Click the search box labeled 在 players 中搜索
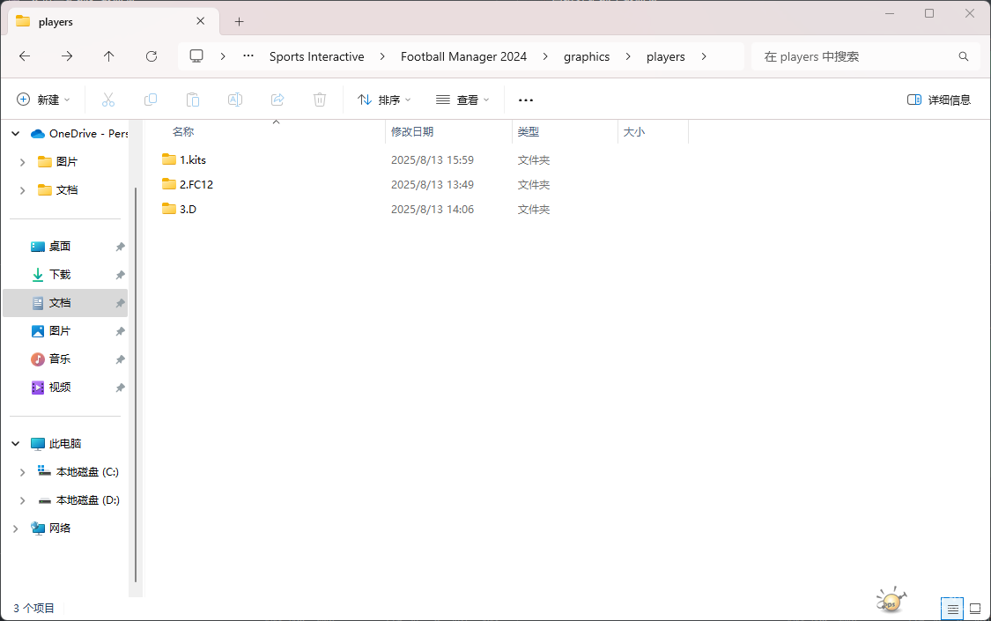 pyautogui.click(x=865, y=55)
